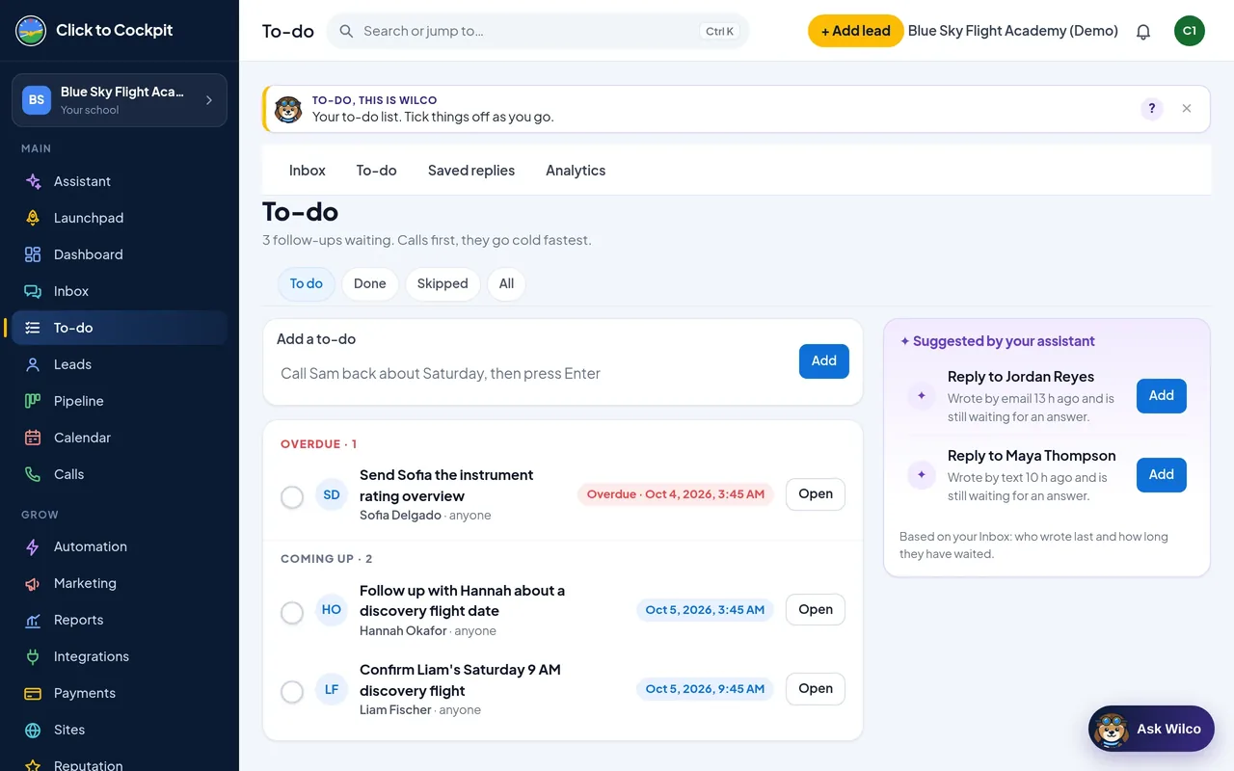Screen dimensions: 1234x771
Task: Click the Calendar icon in sidebar
Action: [x=33, y=438]
